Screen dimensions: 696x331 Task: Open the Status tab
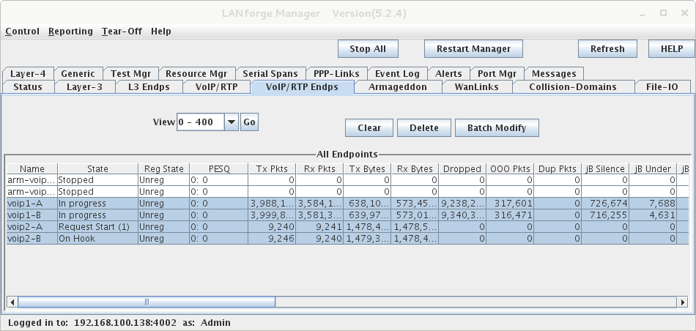[28, 87]
